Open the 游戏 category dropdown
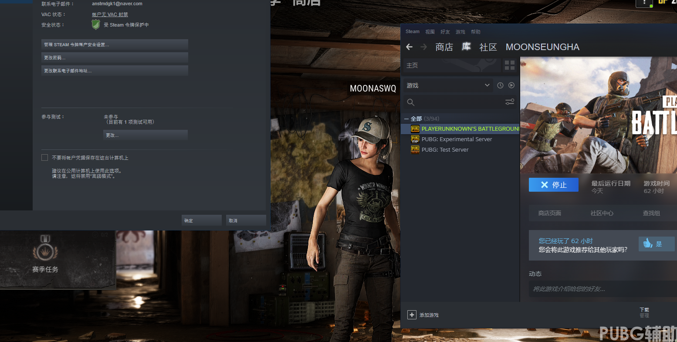The height and width of the screenshot is (342, 677). point(449,85)
